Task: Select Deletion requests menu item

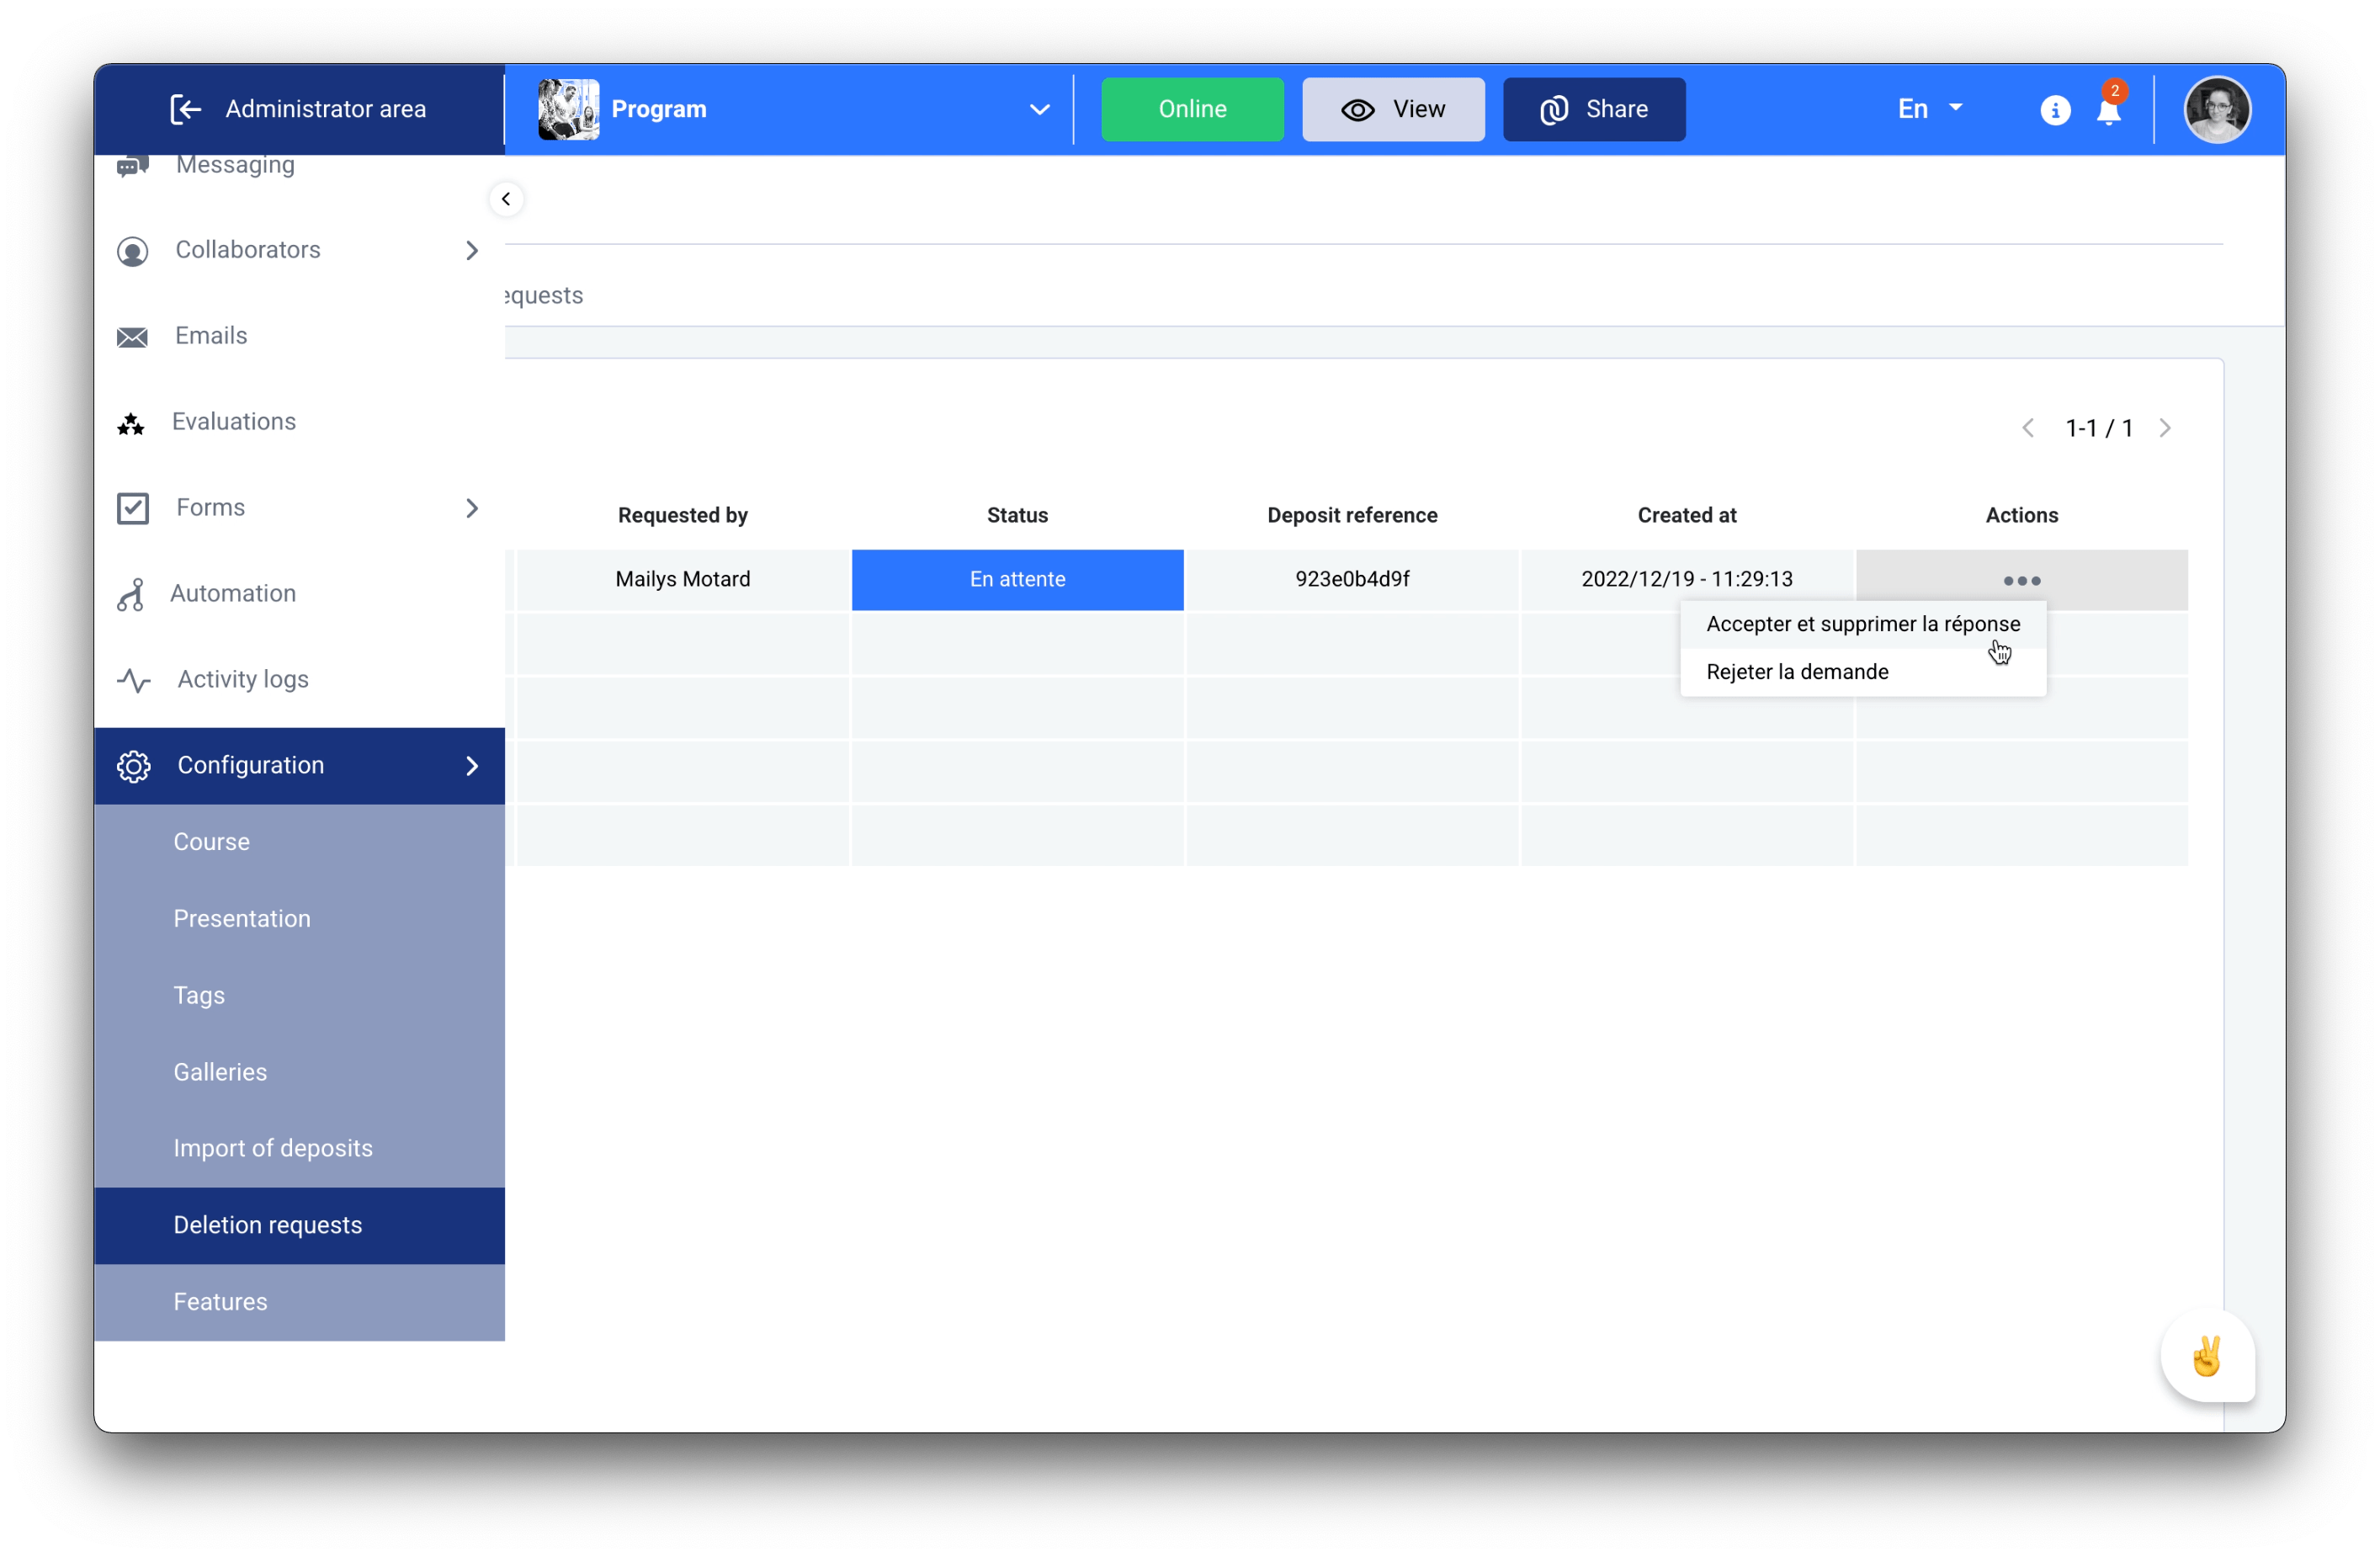Action: coord(299,1226)
